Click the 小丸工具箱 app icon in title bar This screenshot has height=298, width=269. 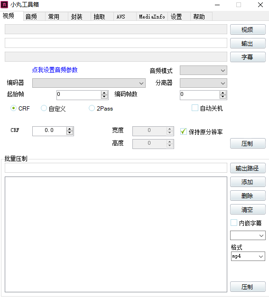tap(4, 5)
